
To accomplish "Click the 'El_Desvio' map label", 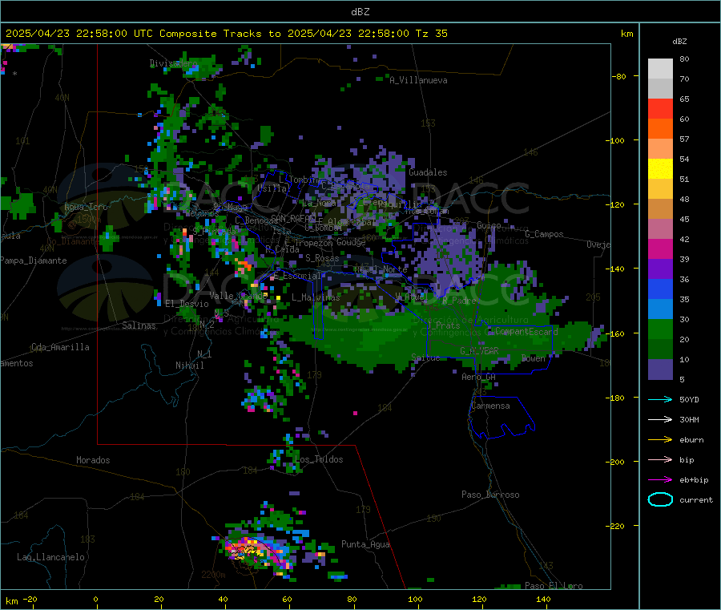I will pos(187,304).
